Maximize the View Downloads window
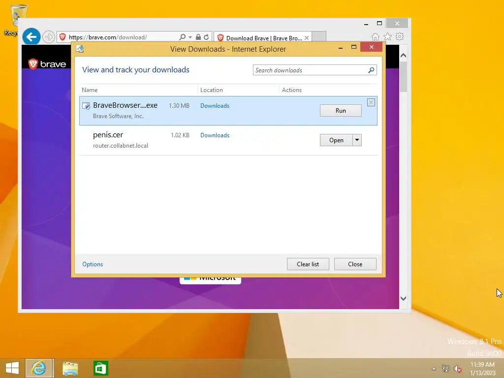This screenshot has width=504, height=378. tap(353, 47)
